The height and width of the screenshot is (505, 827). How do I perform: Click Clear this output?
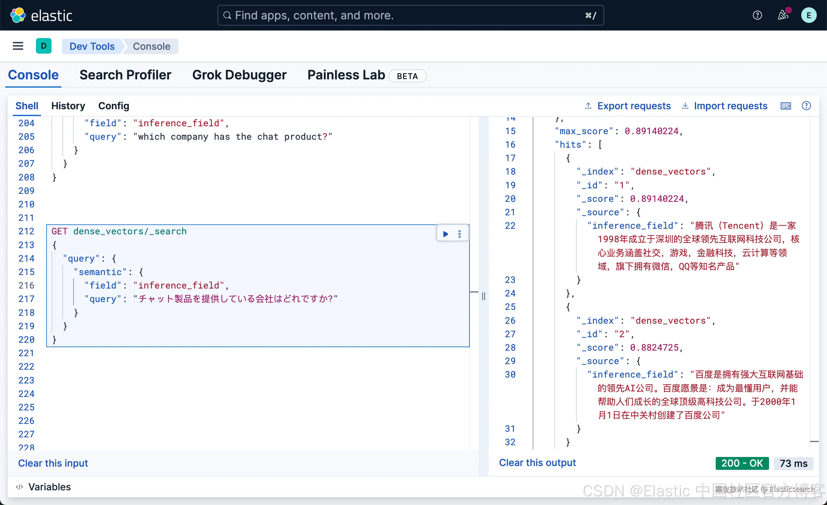537,463
